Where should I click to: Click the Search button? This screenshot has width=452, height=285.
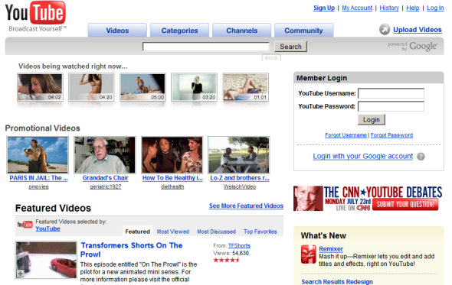point(290,47)
